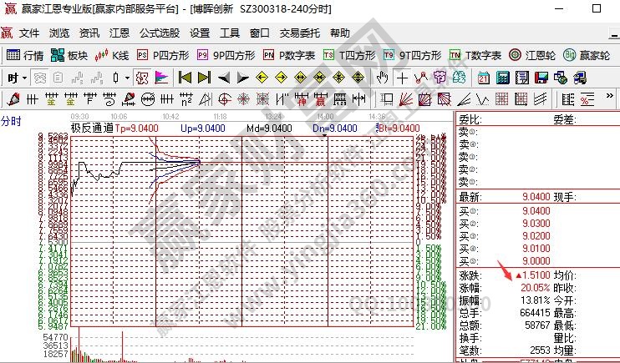
Task: Open the T数字表 tool
Action: pyautogui.click(x=475, y=56)
